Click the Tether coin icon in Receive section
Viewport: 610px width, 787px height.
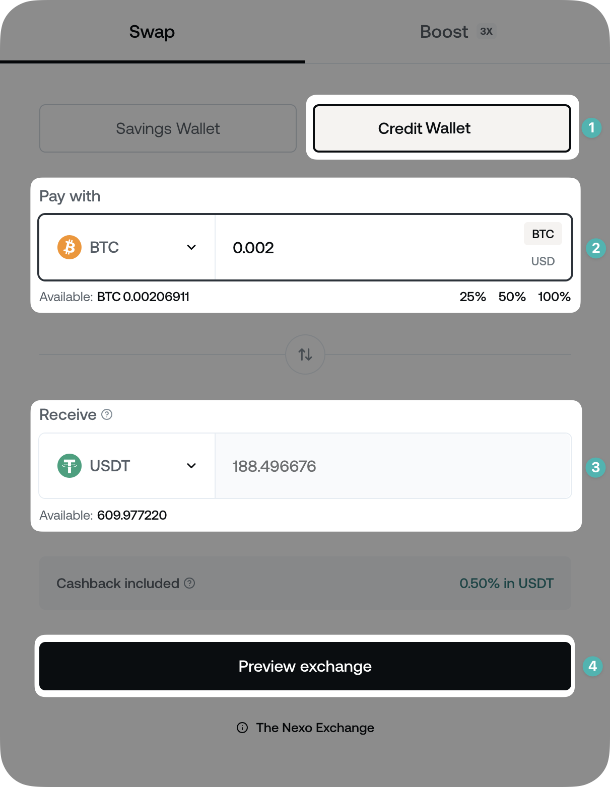[x=69, y=466]
